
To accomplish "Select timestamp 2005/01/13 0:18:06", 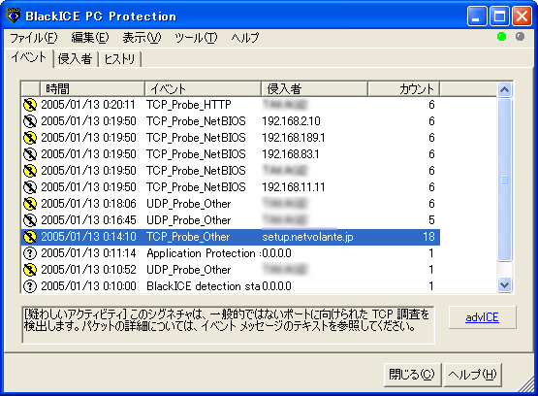I will pos(88,203).
